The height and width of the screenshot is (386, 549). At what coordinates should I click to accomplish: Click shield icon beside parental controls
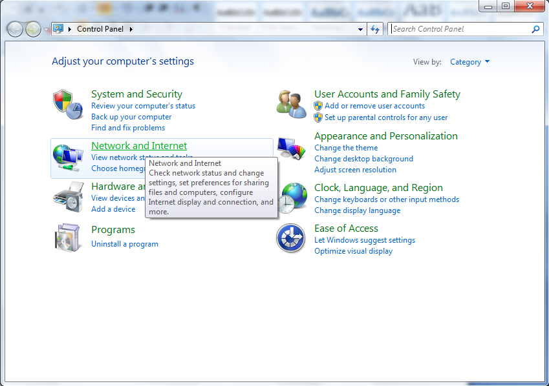coord(318,117)
